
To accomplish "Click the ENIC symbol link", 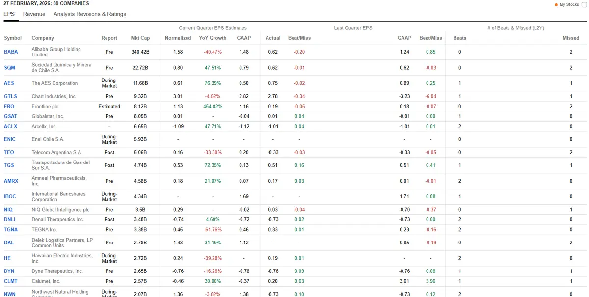I will click(x=10, y=139).
